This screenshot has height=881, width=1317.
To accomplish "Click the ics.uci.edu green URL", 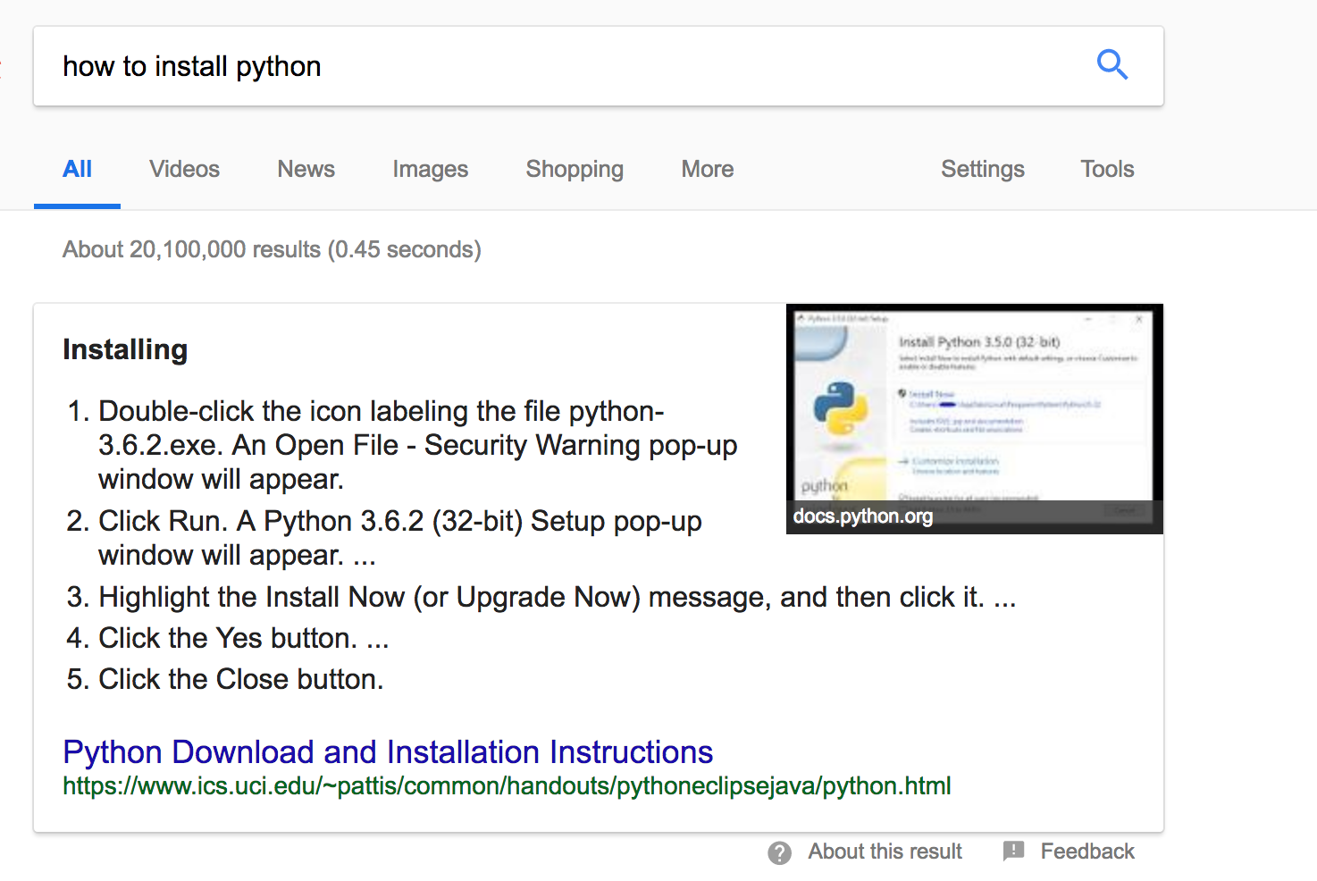I will point(507,786).
